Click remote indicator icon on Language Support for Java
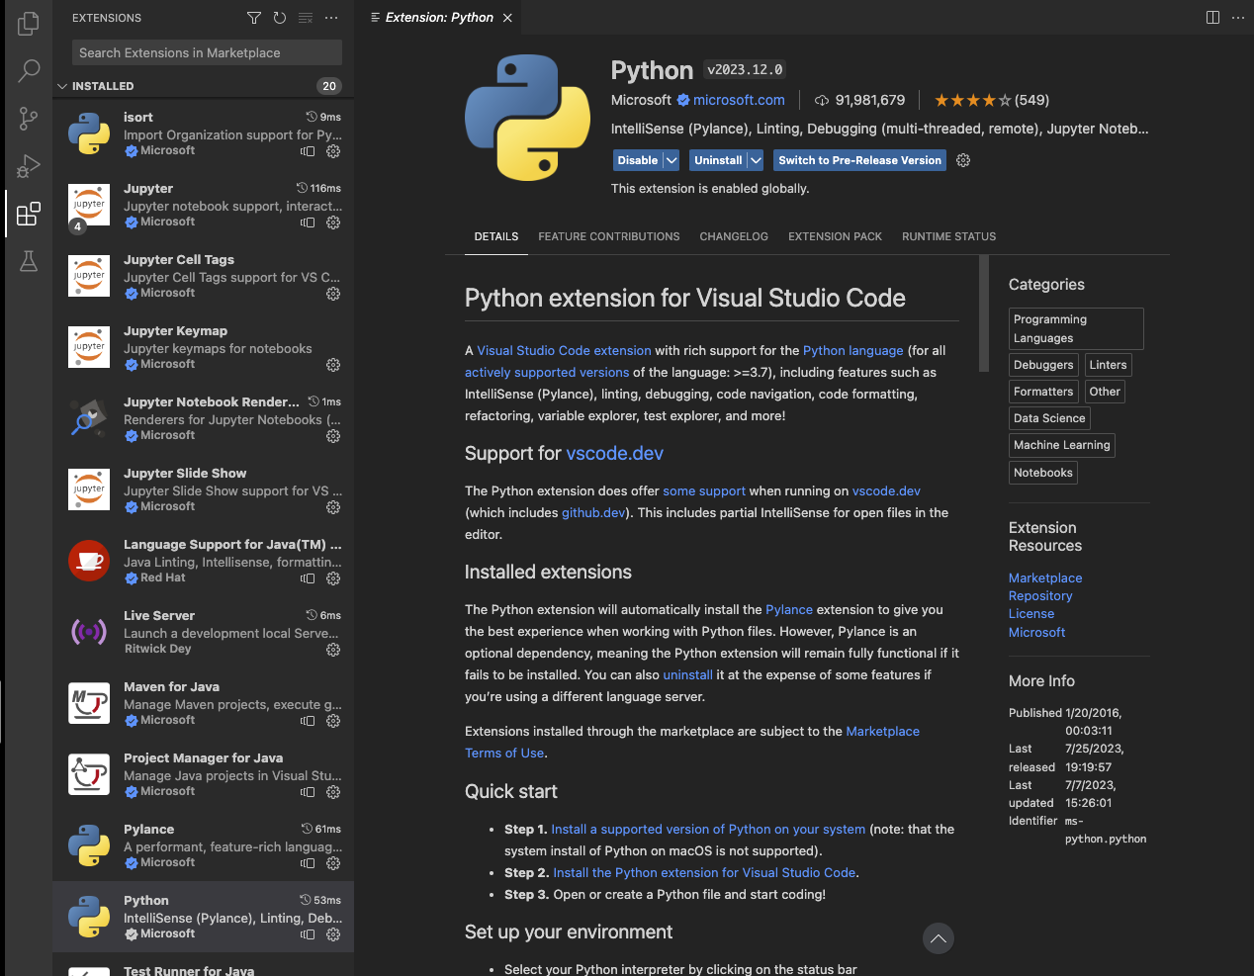This screenshot has height=976, width=1254. 308,578
